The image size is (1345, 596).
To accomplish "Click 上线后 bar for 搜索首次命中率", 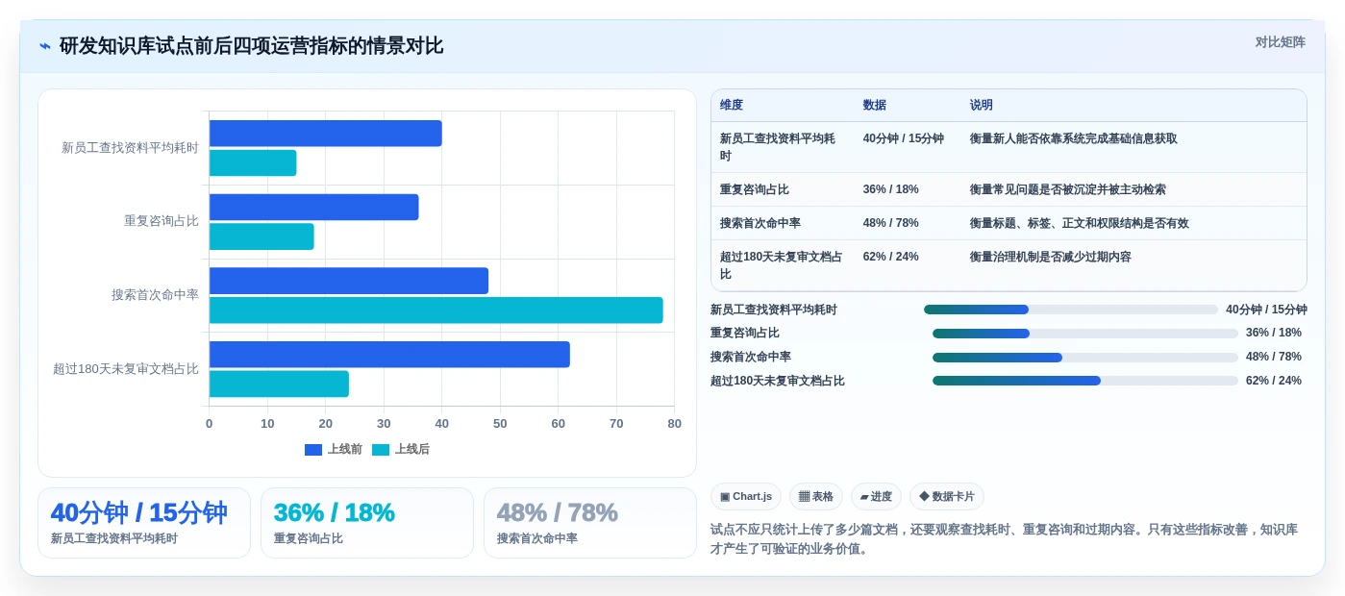I will 436,310.
